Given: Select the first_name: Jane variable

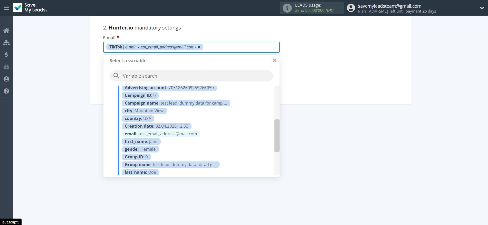Looking at the screenshot, I should pyautogui.click(x=141, y=141).
